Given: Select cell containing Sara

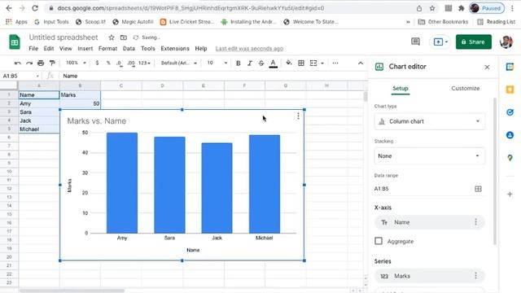Looking at the screenshot, I should click(39, 112).
